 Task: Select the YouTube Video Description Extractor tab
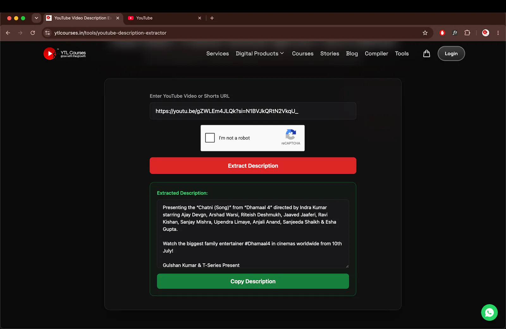click(x=83, y=18)
